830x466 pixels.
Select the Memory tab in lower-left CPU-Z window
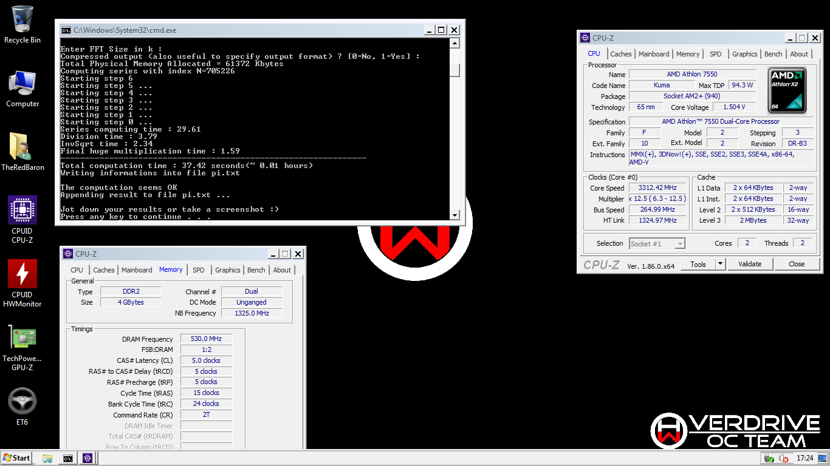[x=171, y=269]
